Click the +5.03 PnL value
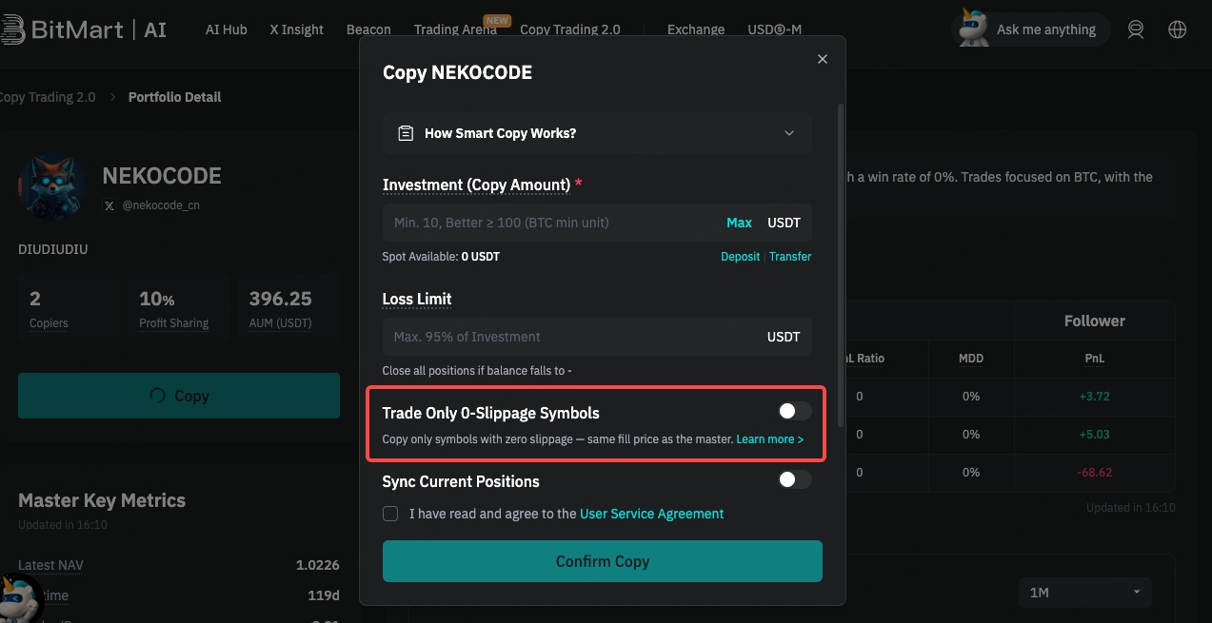 tap(1093, 434)
